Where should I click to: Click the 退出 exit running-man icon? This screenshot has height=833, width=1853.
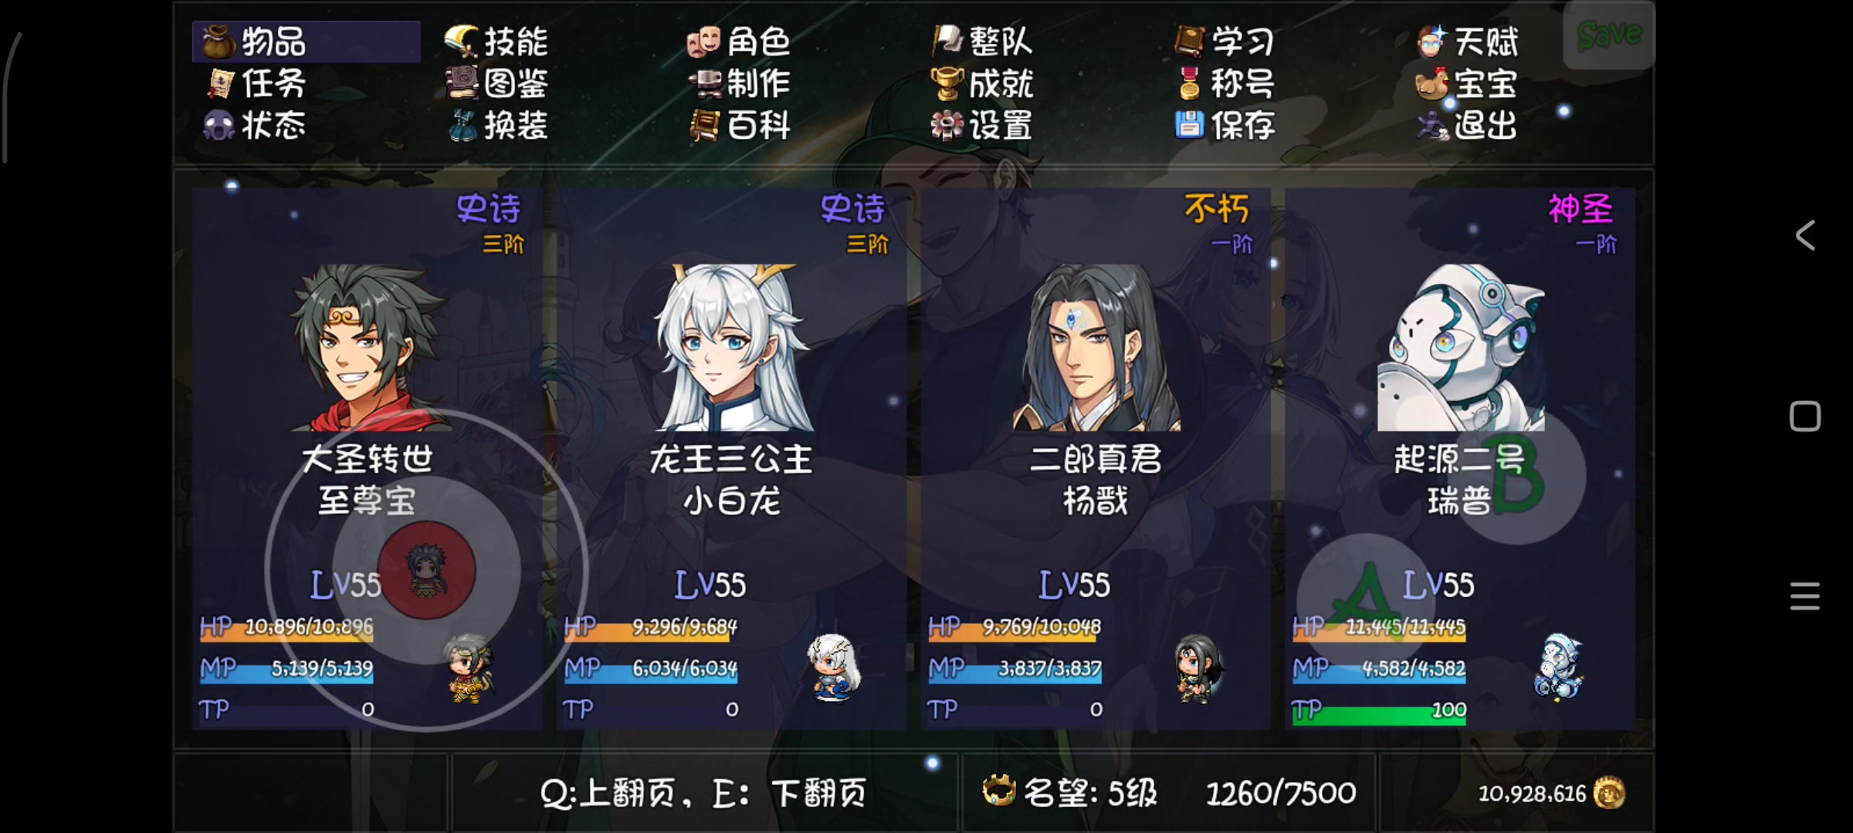1432,125
